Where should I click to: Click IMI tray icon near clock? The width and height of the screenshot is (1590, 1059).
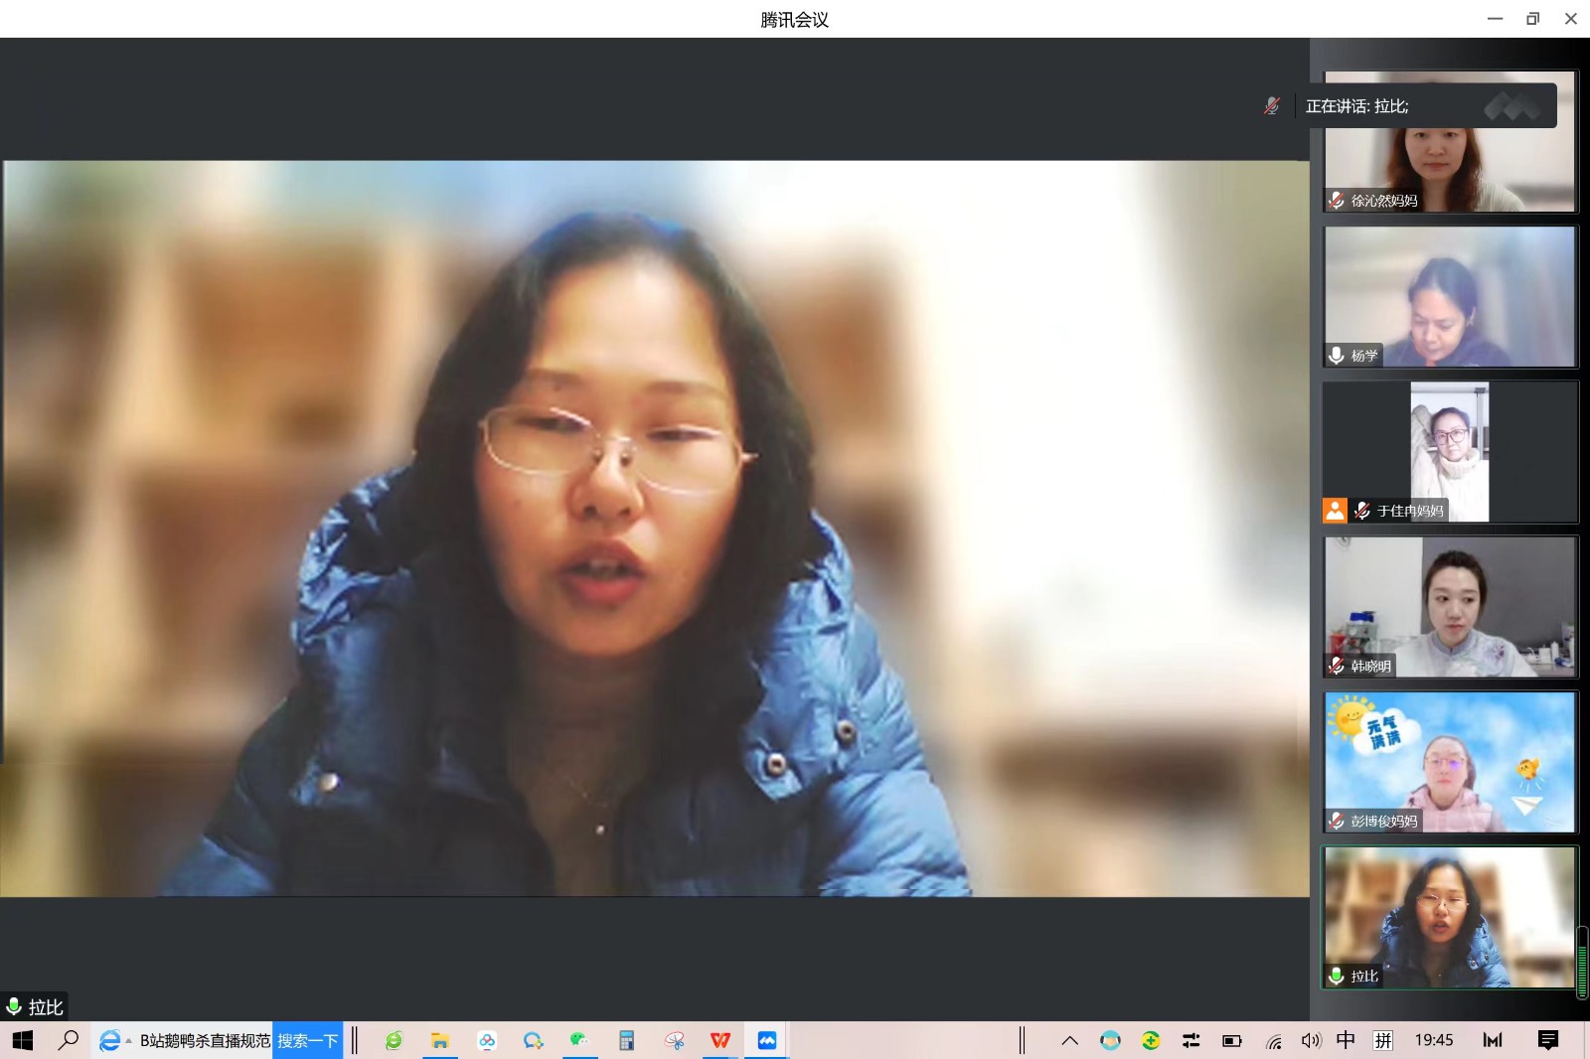click(1493, 1040)
